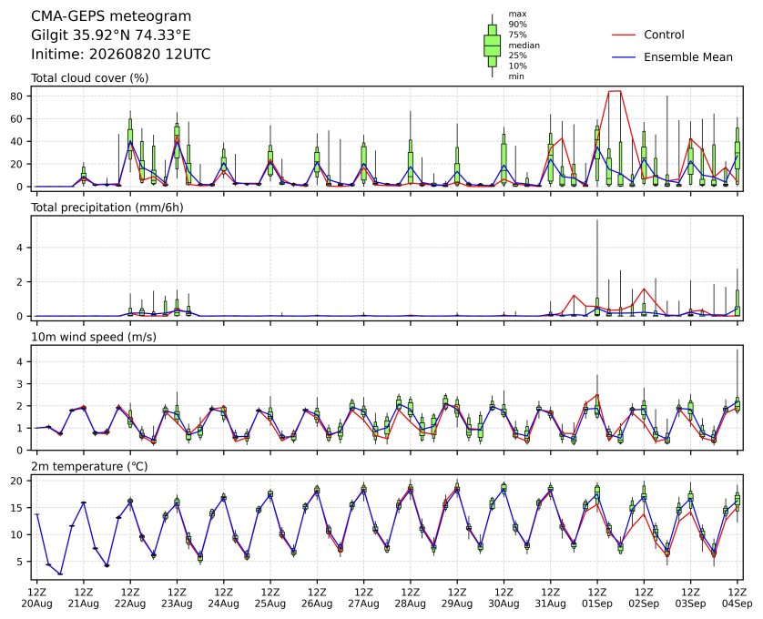Click the 10m wind speed panel title
Screen dimensions: 763x619
[x=94, y=337]
